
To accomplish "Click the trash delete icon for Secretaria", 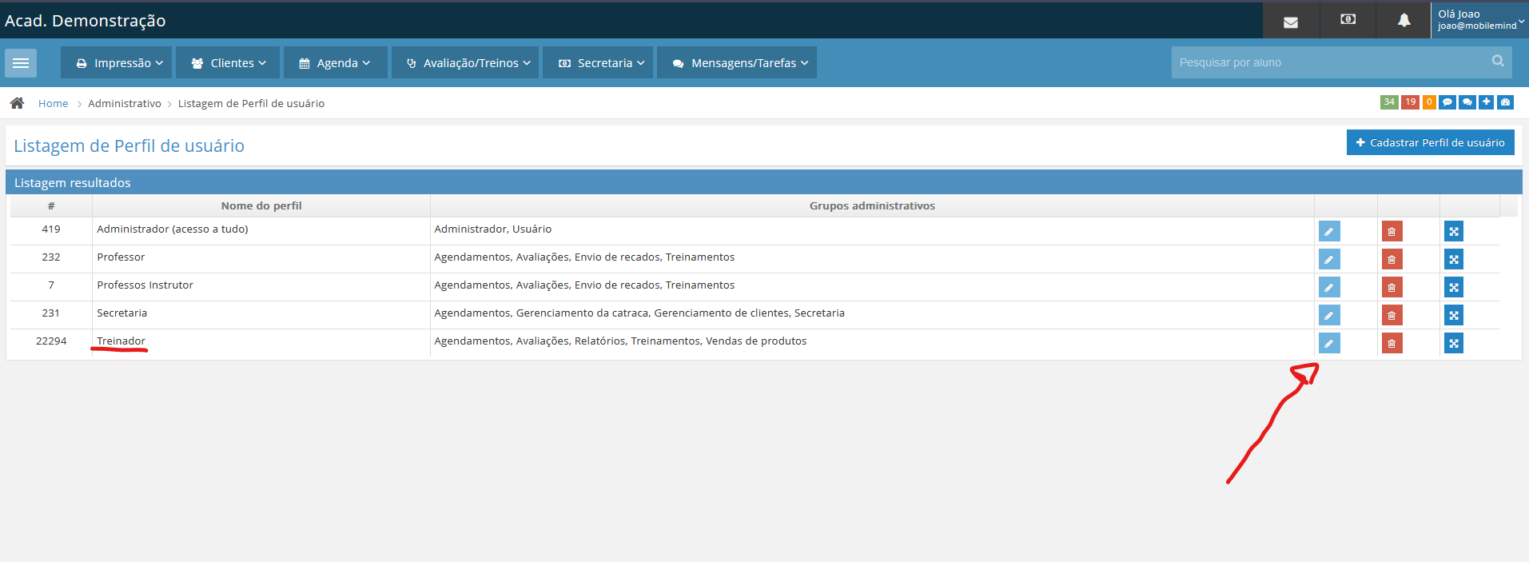I will (x=1392, y=316).
